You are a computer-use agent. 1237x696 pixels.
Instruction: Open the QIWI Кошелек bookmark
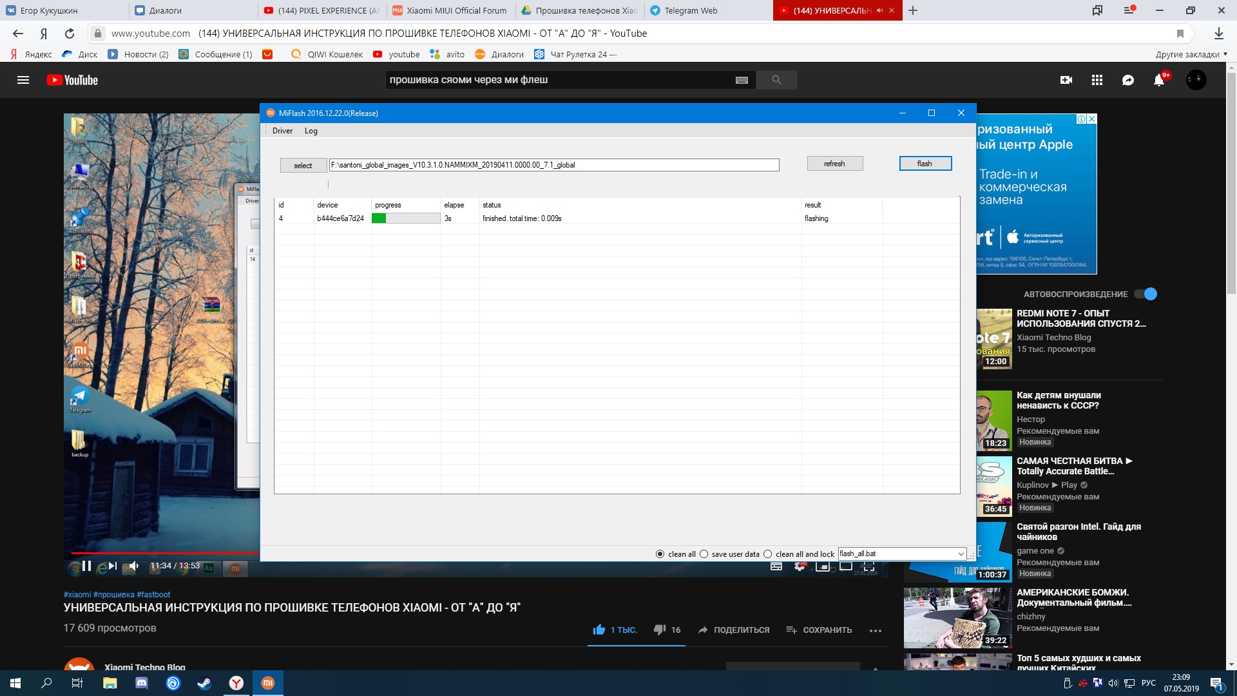327,54
